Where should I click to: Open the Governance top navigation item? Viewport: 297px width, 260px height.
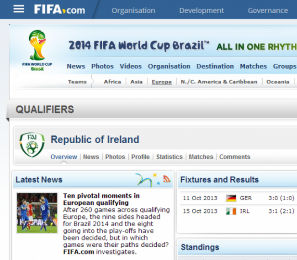(x=268, y=10)
